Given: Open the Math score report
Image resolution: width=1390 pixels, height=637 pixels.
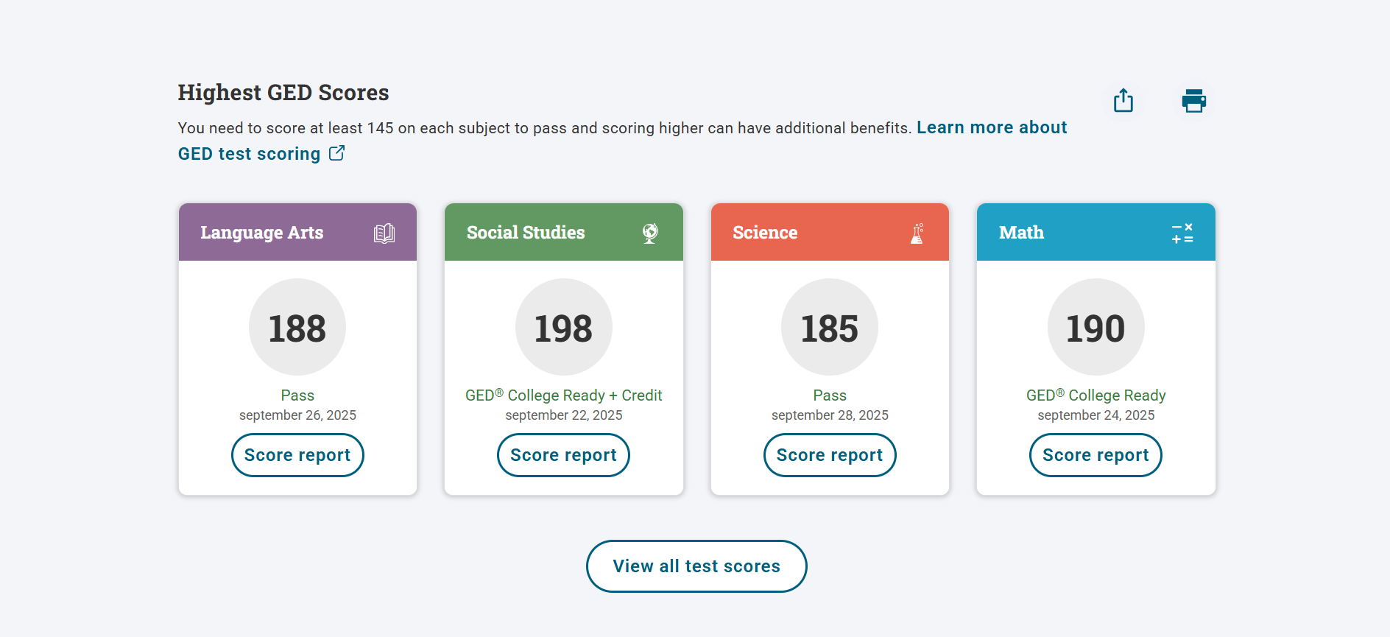Looking at the screenshot, I should click(1096, 455).
